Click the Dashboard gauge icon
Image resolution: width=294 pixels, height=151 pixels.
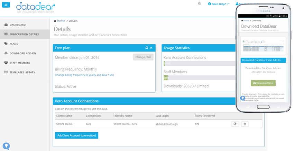tap(6, 25)
